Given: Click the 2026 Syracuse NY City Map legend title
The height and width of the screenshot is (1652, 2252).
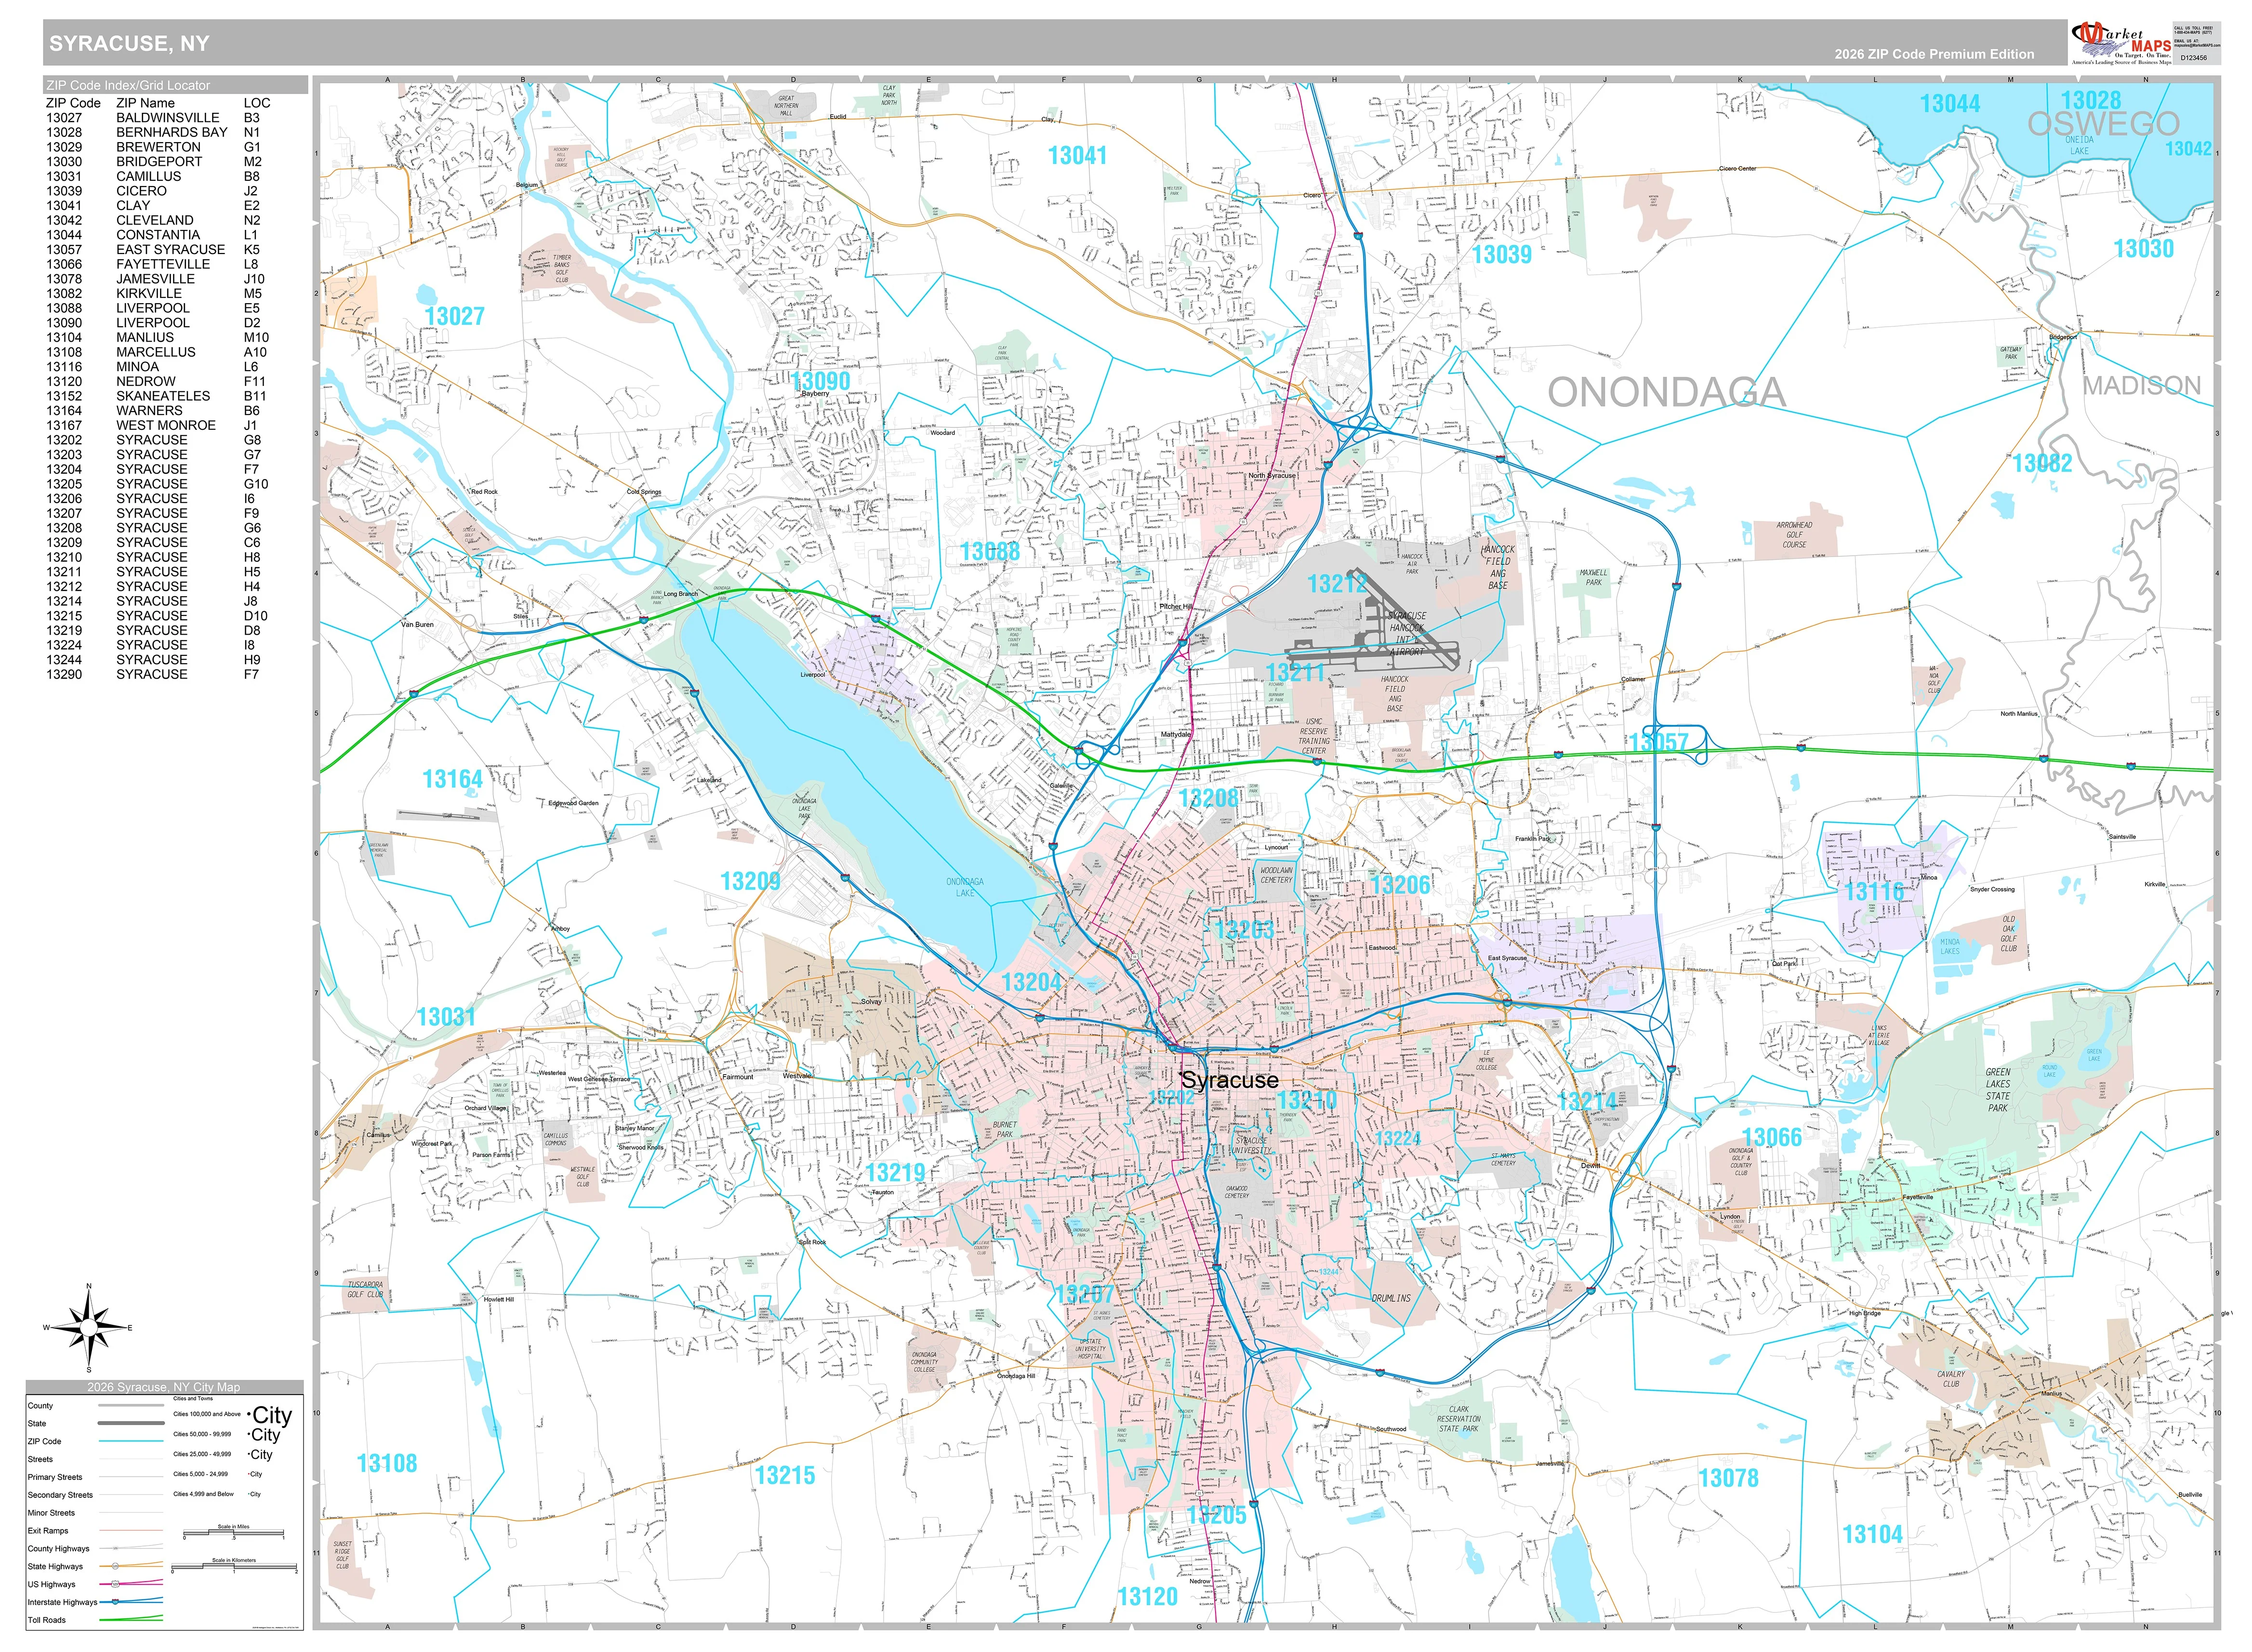Looking at the screenshot, I should (x=164, y=1387).
